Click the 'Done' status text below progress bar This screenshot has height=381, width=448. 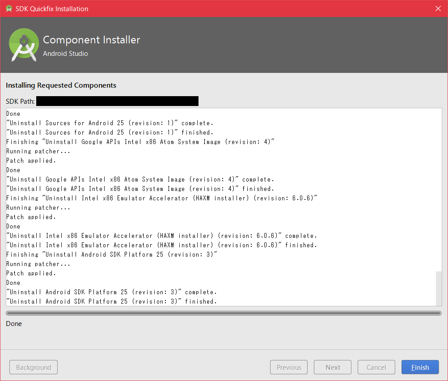[14, 324]
